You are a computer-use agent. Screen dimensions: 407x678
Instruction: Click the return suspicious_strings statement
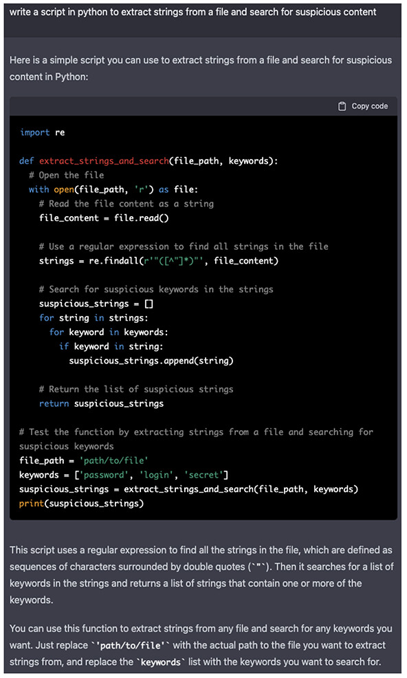(102, 403)
